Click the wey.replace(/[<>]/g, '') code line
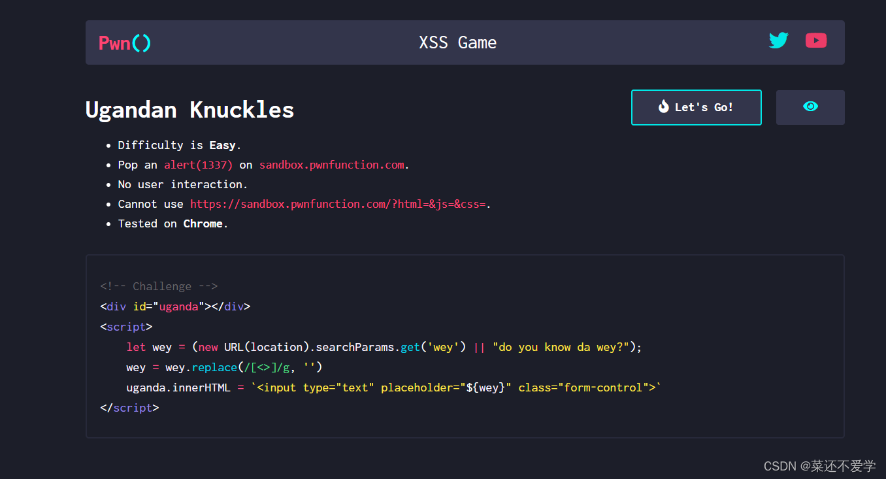Viewport: 886px width, 479px height. (x=224, y=367)
